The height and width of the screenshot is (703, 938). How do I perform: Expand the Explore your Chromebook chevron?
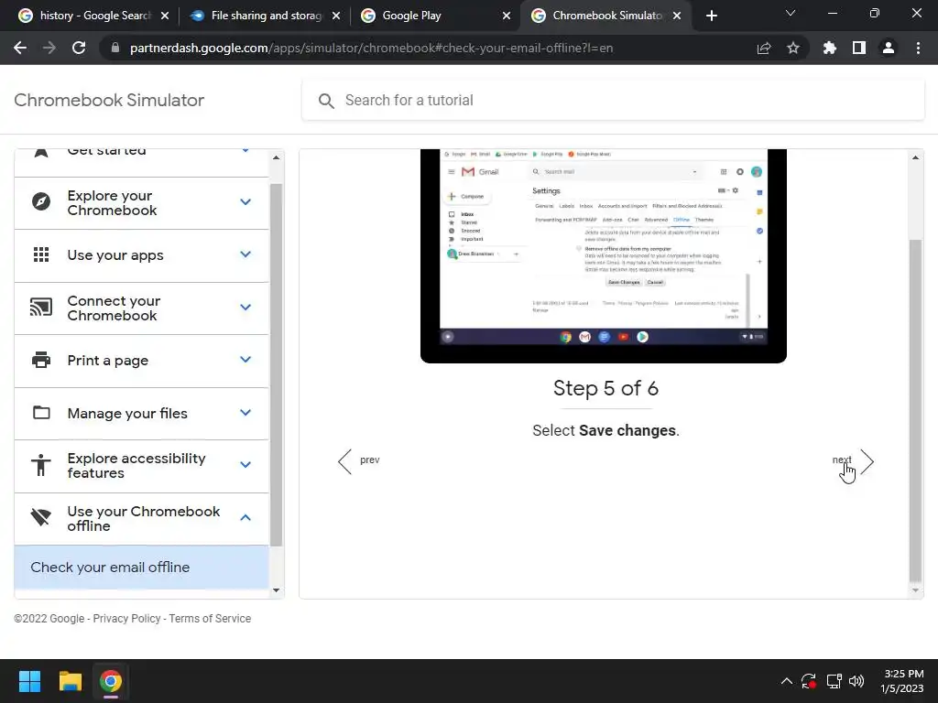pyautogui.click(x=245, y=202)
